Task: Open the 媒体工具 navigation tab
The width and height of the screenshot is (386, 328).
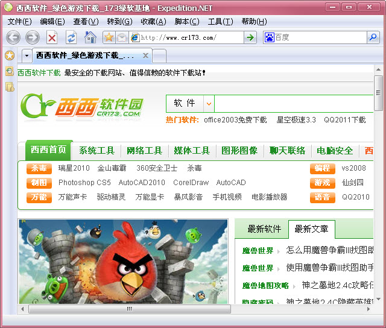Action: 192,151
